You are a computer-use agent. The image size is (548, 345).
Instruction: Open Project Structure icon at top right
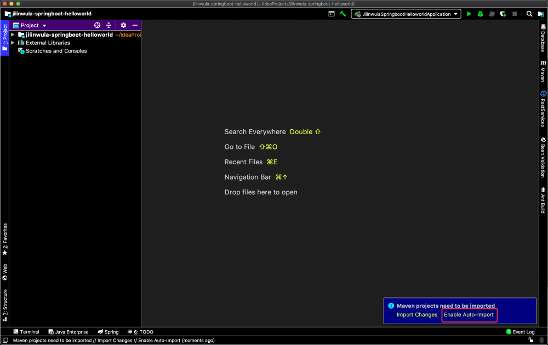coord(541,14)
